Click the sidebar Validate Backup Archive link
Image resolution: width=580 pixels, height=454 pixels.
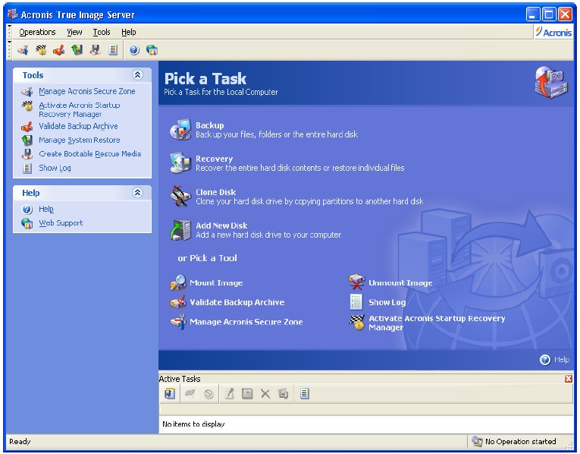[78, 126]
